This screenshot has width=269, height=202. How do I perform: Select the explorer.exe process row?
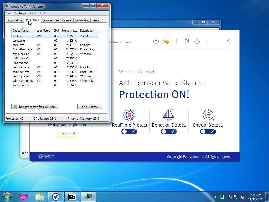pos(55,54)
